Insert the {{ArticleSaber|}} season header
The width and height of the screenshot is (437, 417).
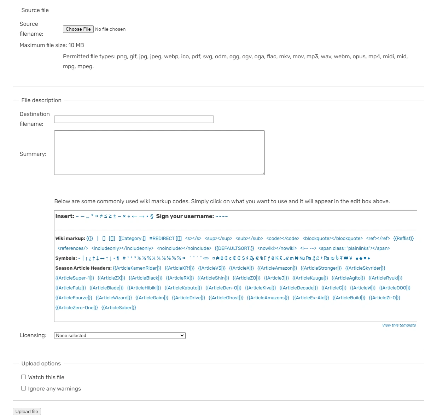tap(119, 308)
